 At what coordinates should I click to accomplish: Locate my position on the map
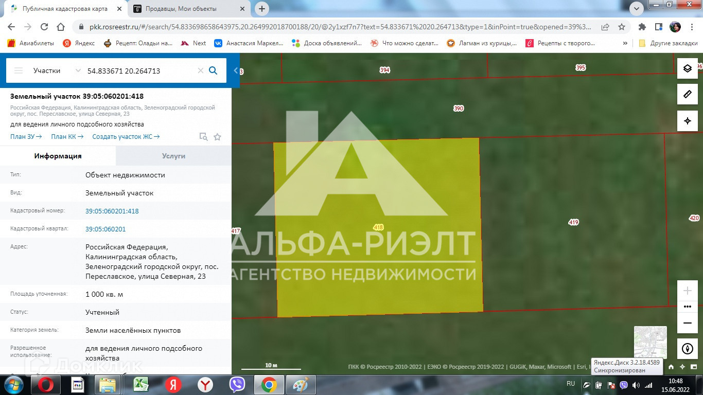point(688,121)
